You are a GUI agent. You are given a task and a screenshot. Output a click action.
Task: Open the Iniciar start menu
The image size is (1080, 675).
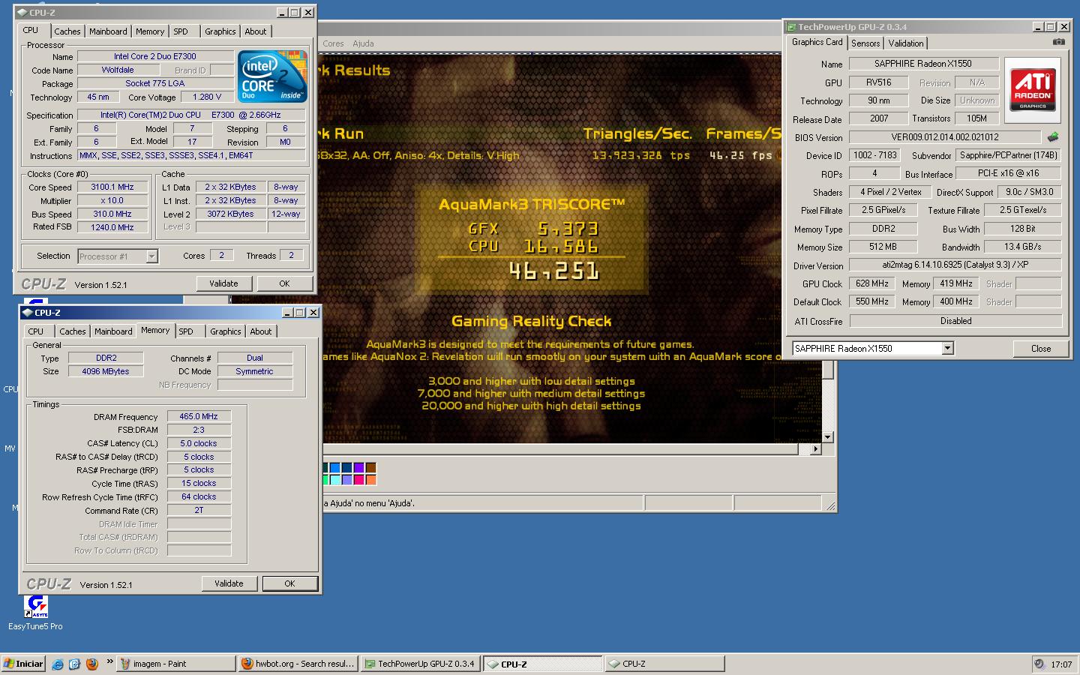pyautogui.click(x=24, y=664)
